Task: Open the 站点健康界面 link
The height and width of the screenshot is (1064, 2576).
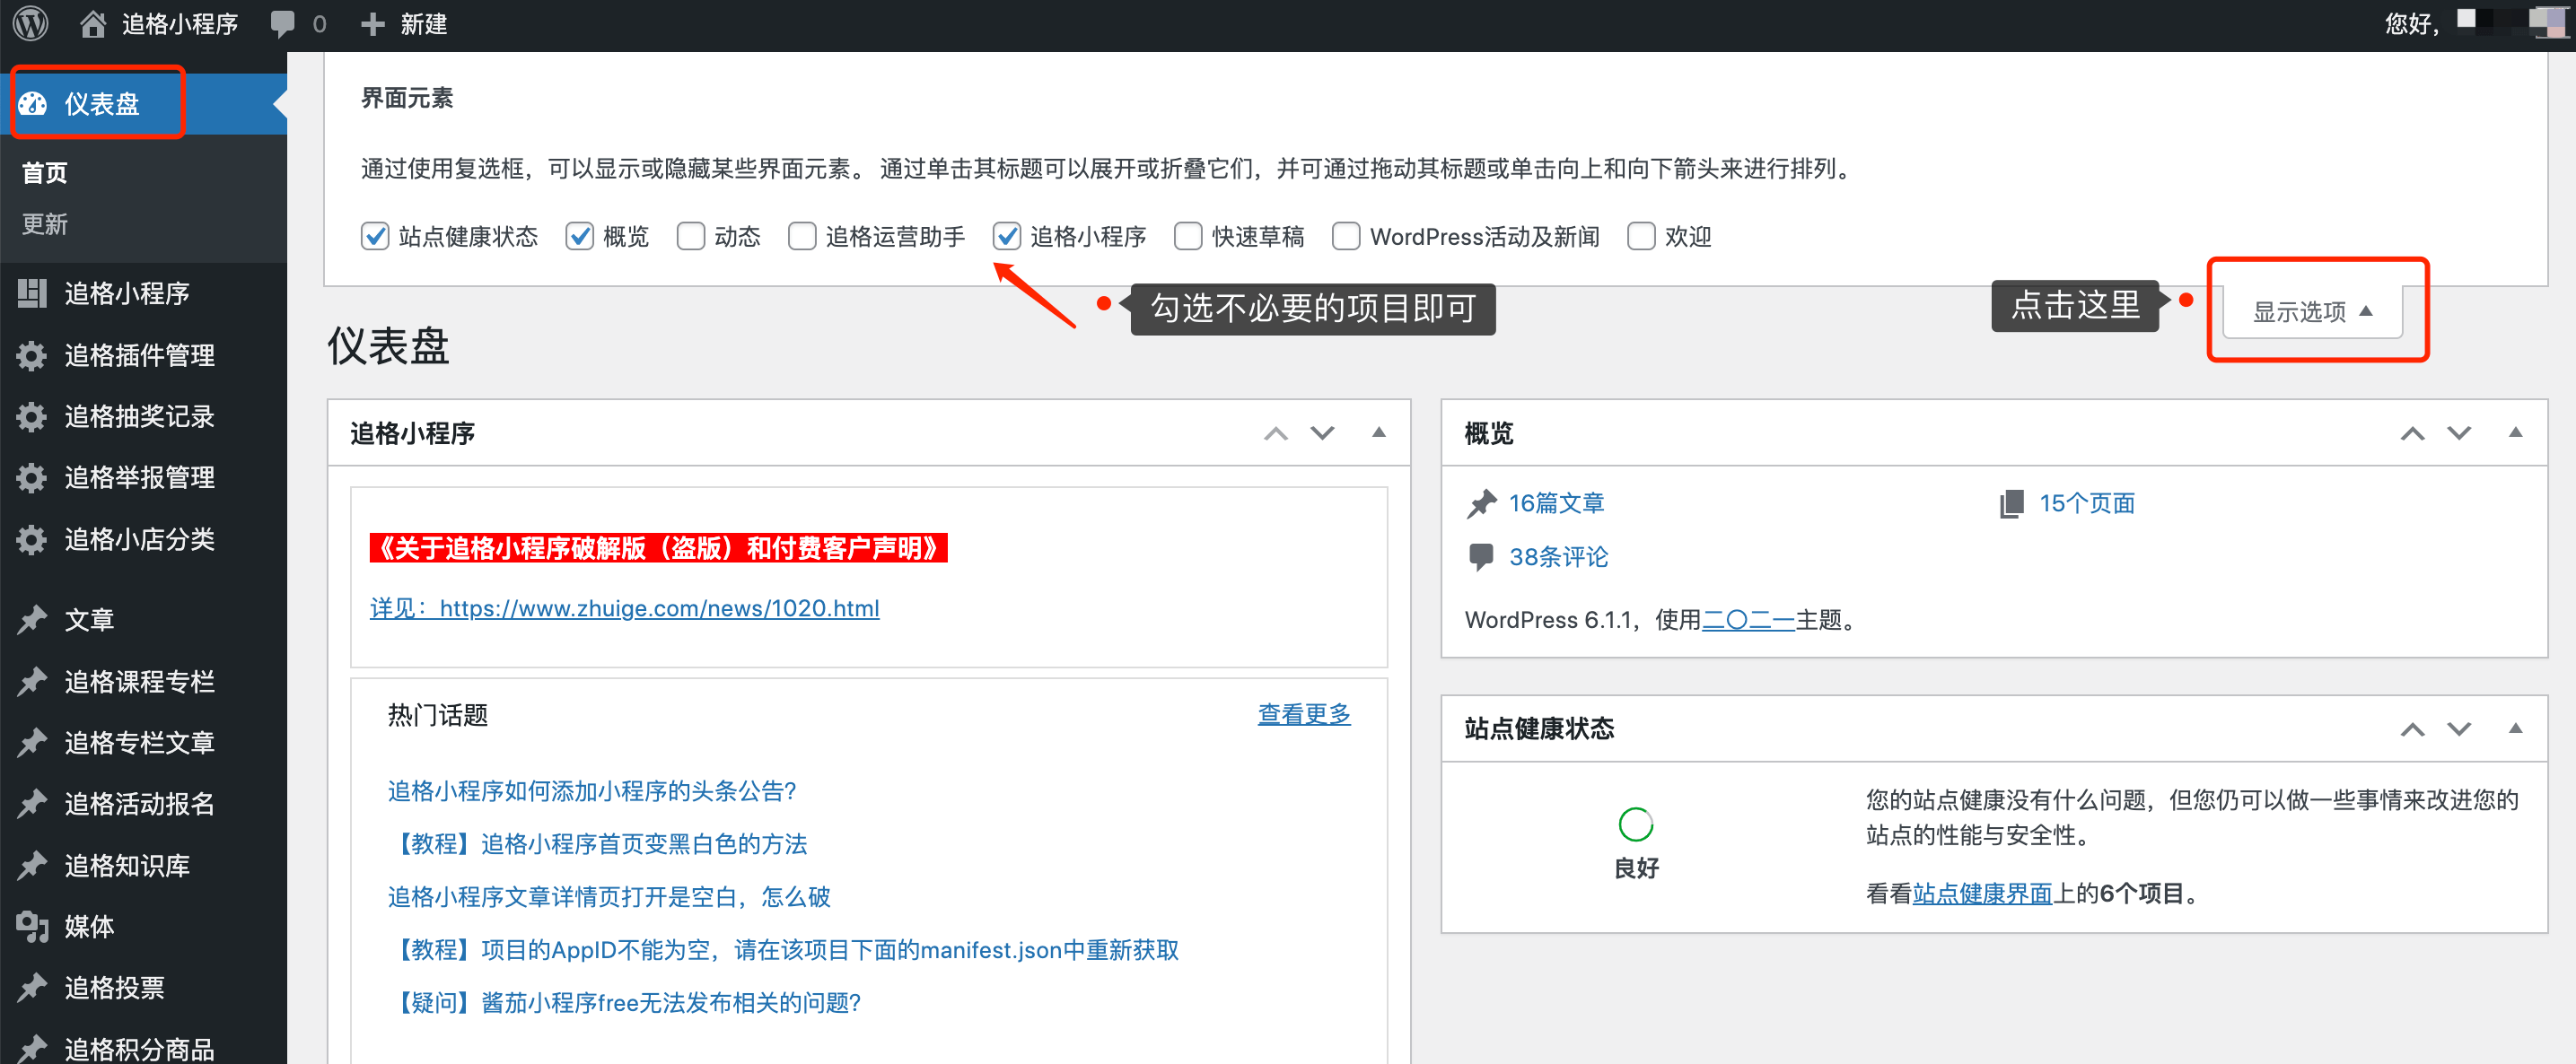Action: [x=1982, y=894]
